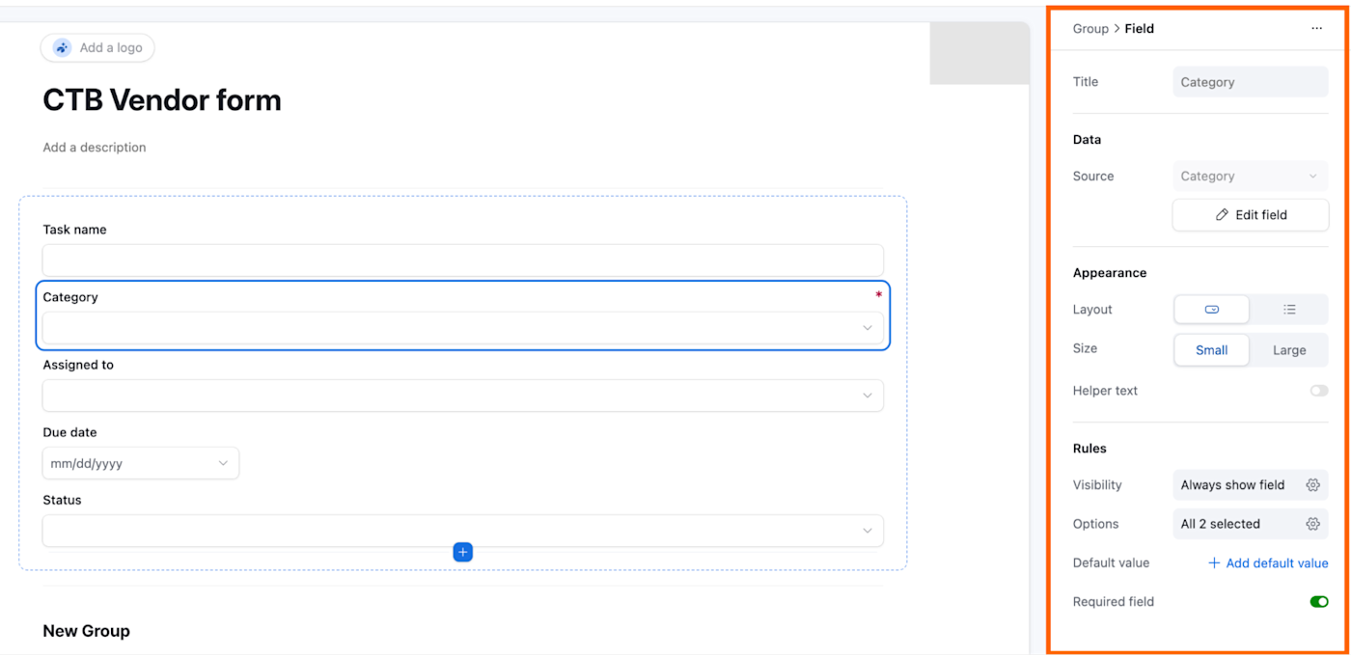
Task: Choose Large size option
Action: click(1289, 350)
